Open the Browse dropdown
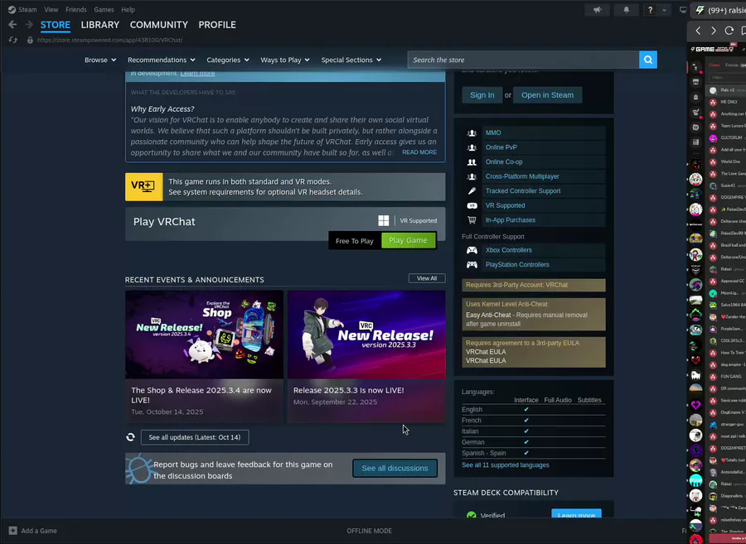This screenshot has width=746, height=544. coord(100,60)
